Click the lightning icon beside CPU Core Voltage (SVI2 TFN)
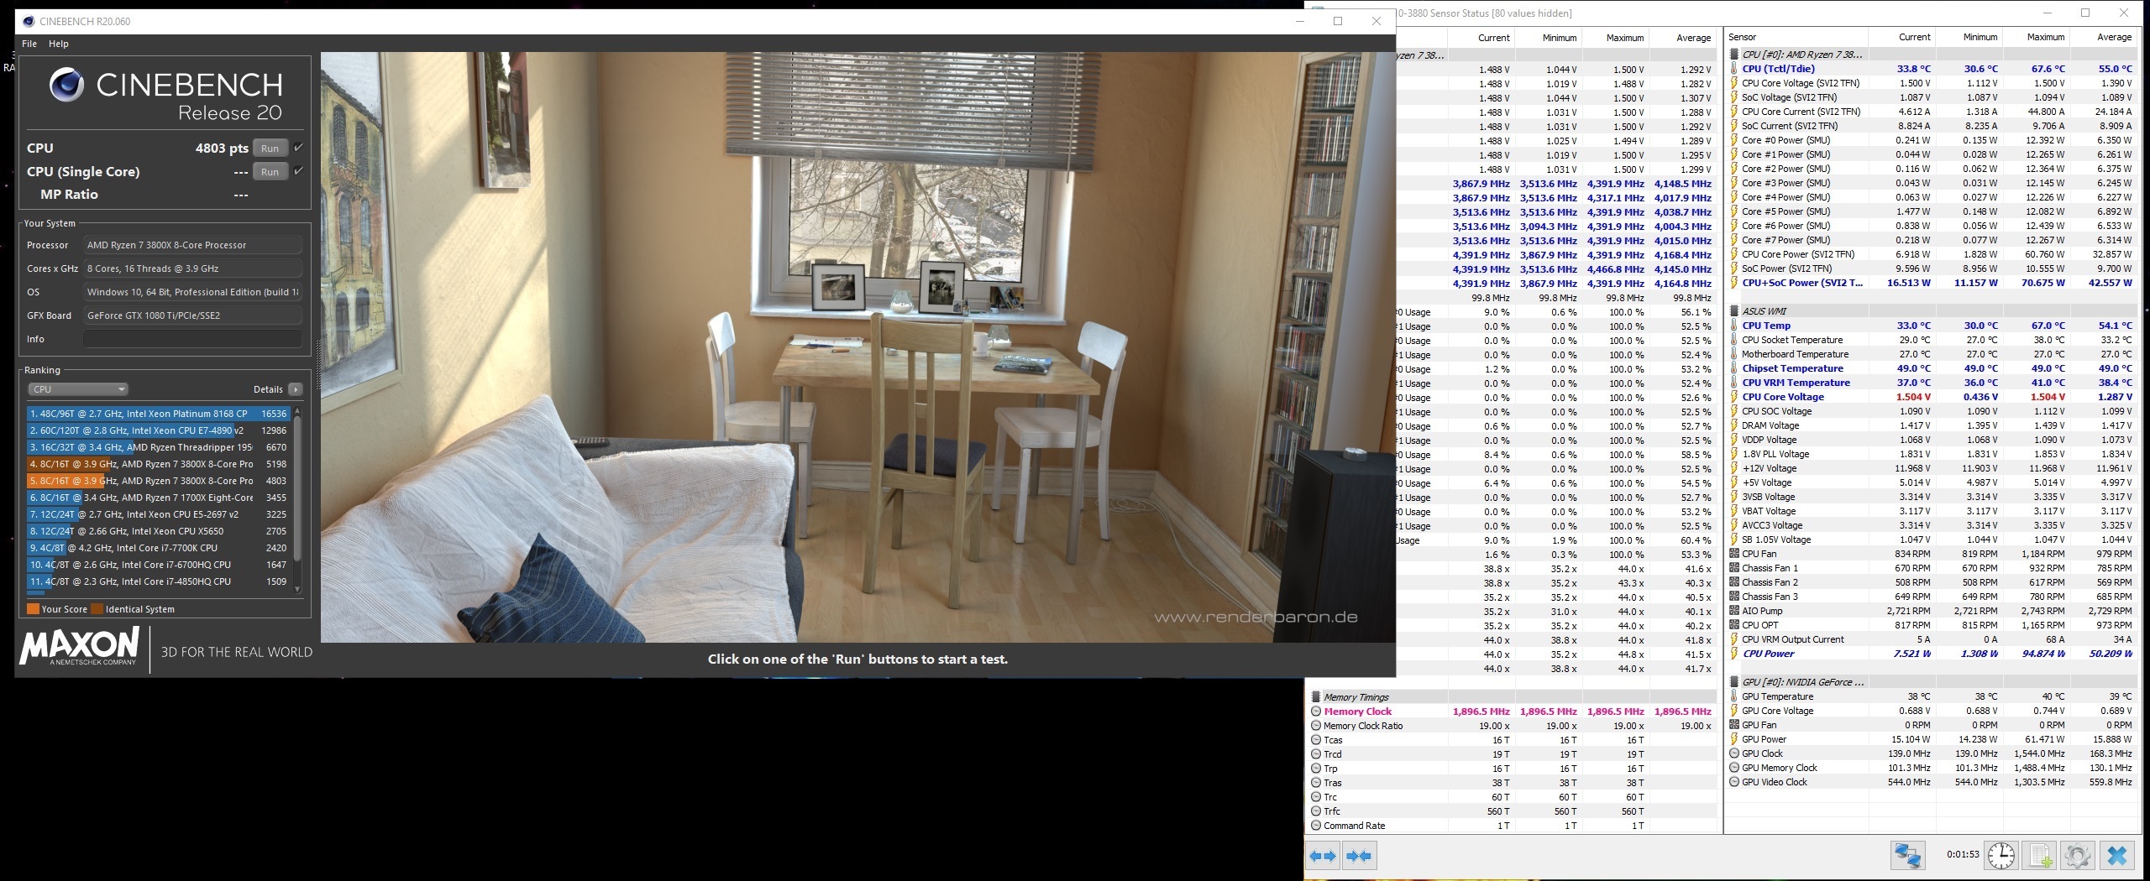Viewport: 2150px width, 881px height. 1734,83
